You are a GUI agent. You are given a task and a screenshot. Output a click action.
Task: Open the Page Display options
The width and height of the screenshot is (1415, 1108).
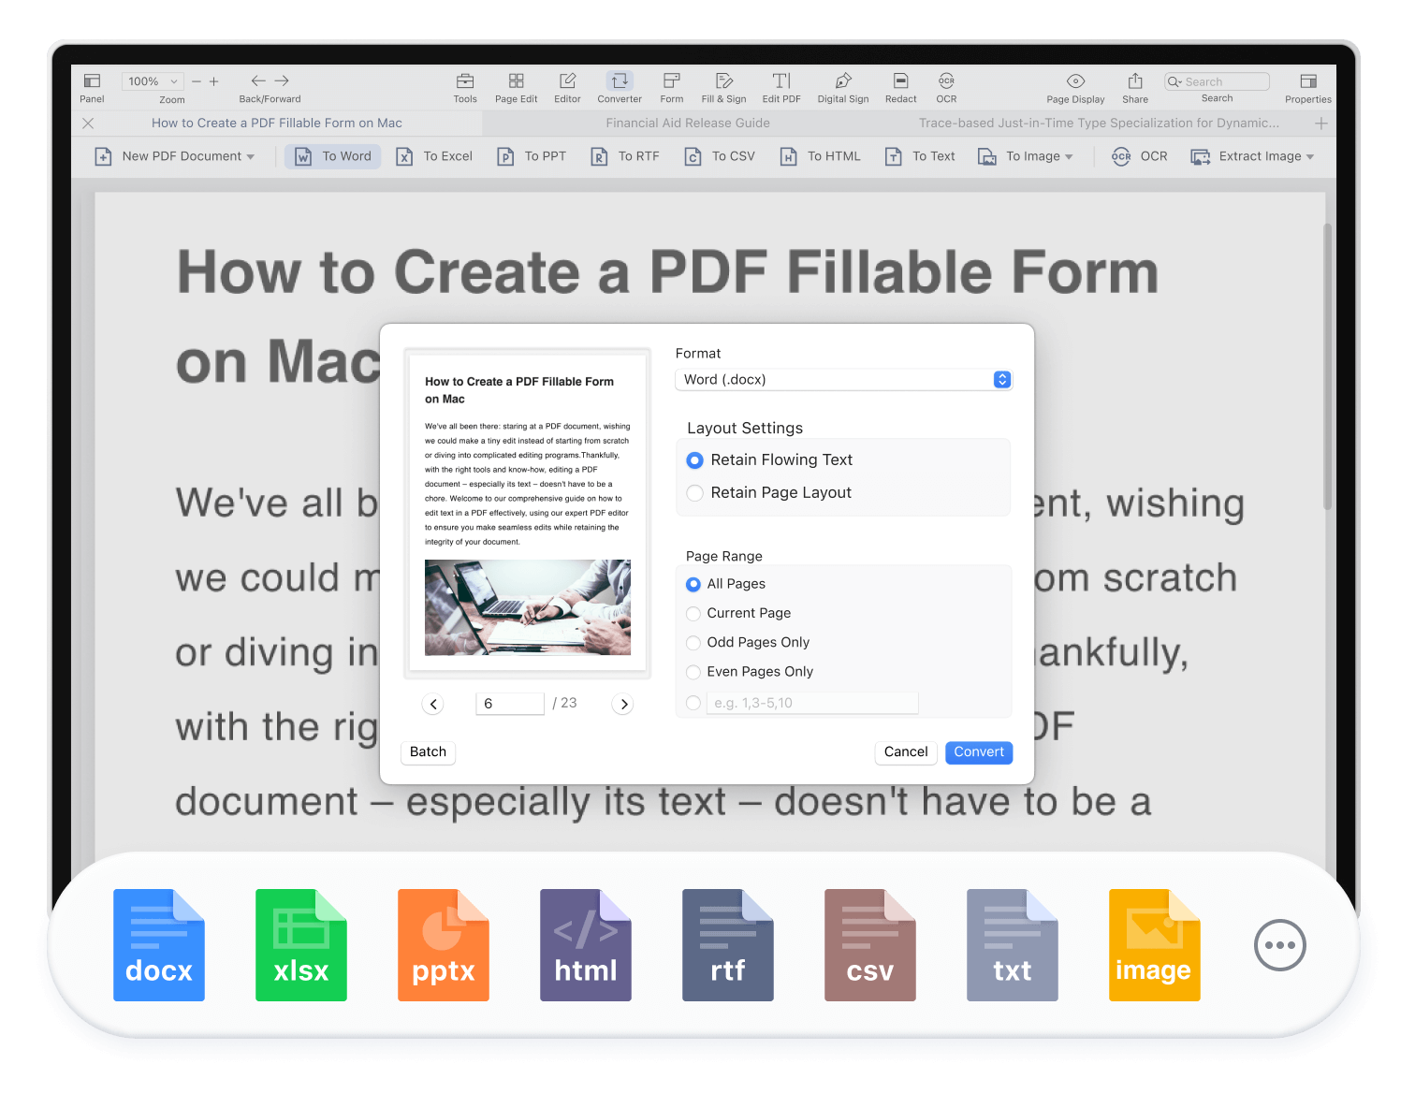pos(1075,87)
